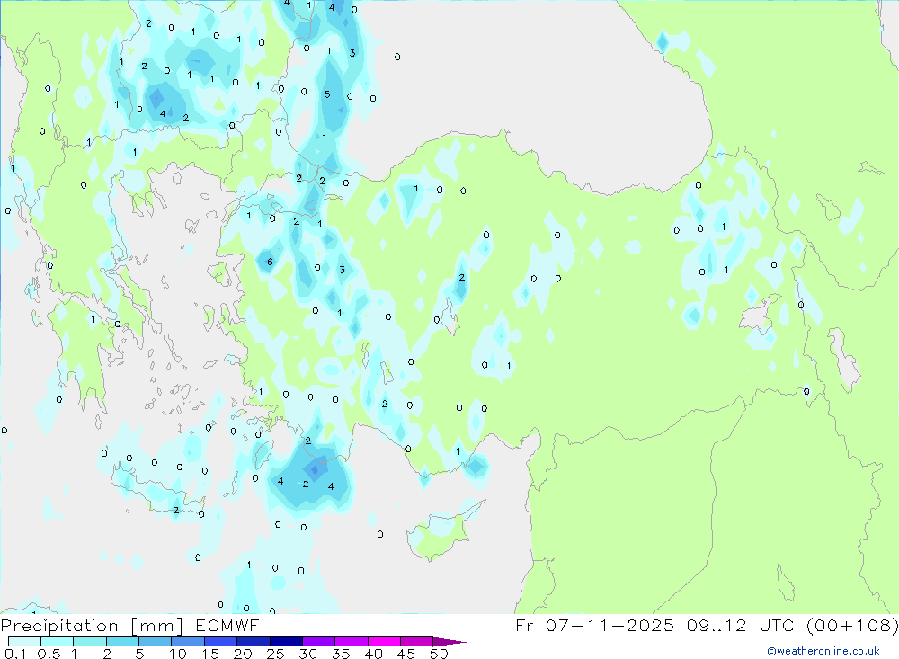The image size is (899, 659).
Task: Click the 40–45 mm magenta legend swatch
Action: (x=384, y=641)
